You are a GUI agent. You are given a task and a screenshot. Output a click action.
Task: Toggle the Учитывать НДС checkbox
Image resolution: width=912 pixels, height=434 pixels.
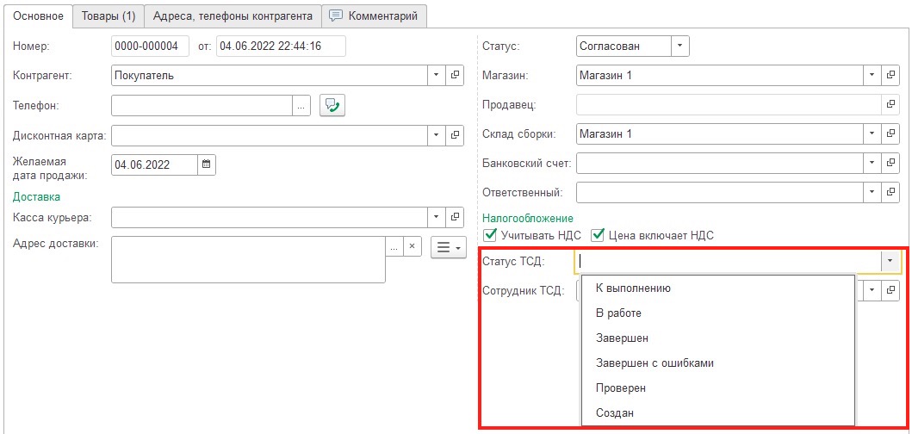pyautogui.click(x=490, y=236)
